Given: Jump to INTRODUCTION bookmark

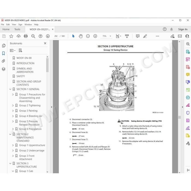Looking at the screenshot, I should click(x=25, y=63).
